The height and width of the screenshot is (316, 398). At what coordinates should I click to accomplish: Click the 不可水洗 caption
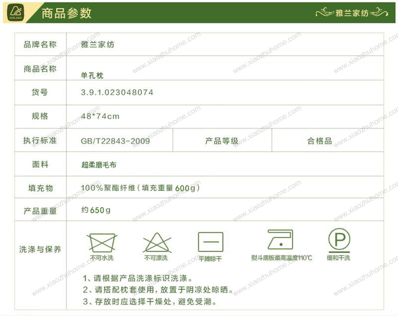102,258
